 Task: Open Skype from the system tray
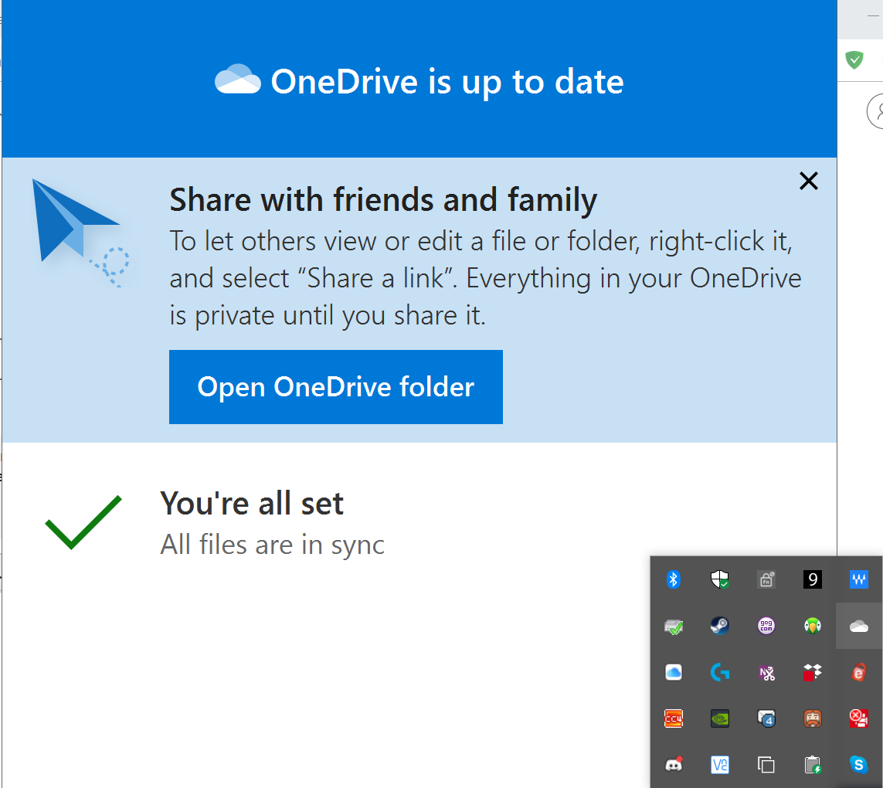(x=859, y=765)
